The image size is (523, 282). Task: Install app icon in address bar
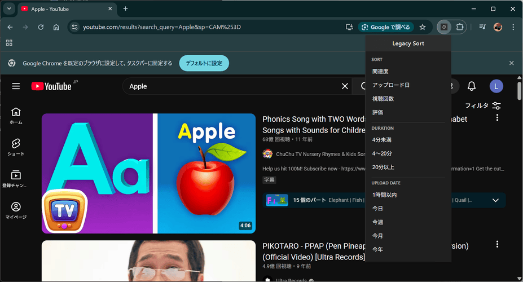coord(349,27)
